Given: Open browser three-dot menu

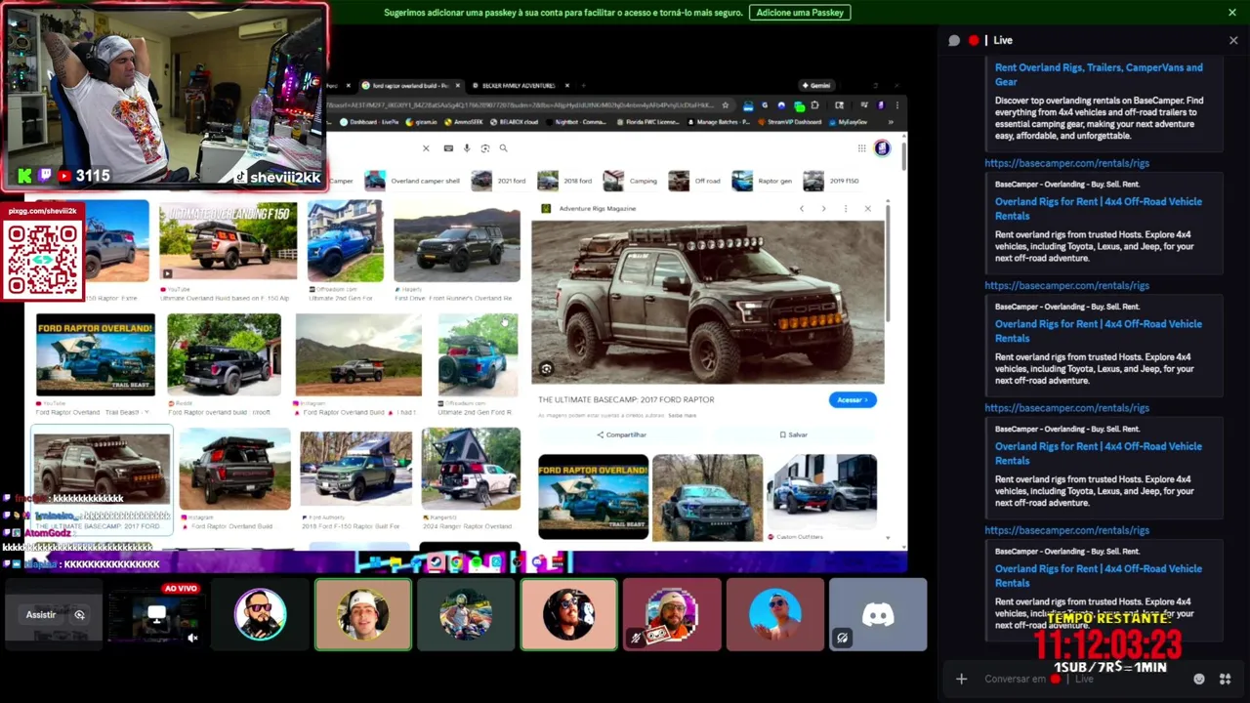Looking at the screenshot, I should coord(896,105).
